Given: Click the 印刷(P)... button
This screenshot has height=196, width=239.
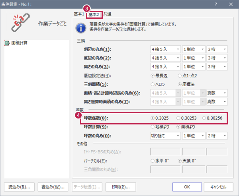Looking at the screenshot, I should [121, 186].
